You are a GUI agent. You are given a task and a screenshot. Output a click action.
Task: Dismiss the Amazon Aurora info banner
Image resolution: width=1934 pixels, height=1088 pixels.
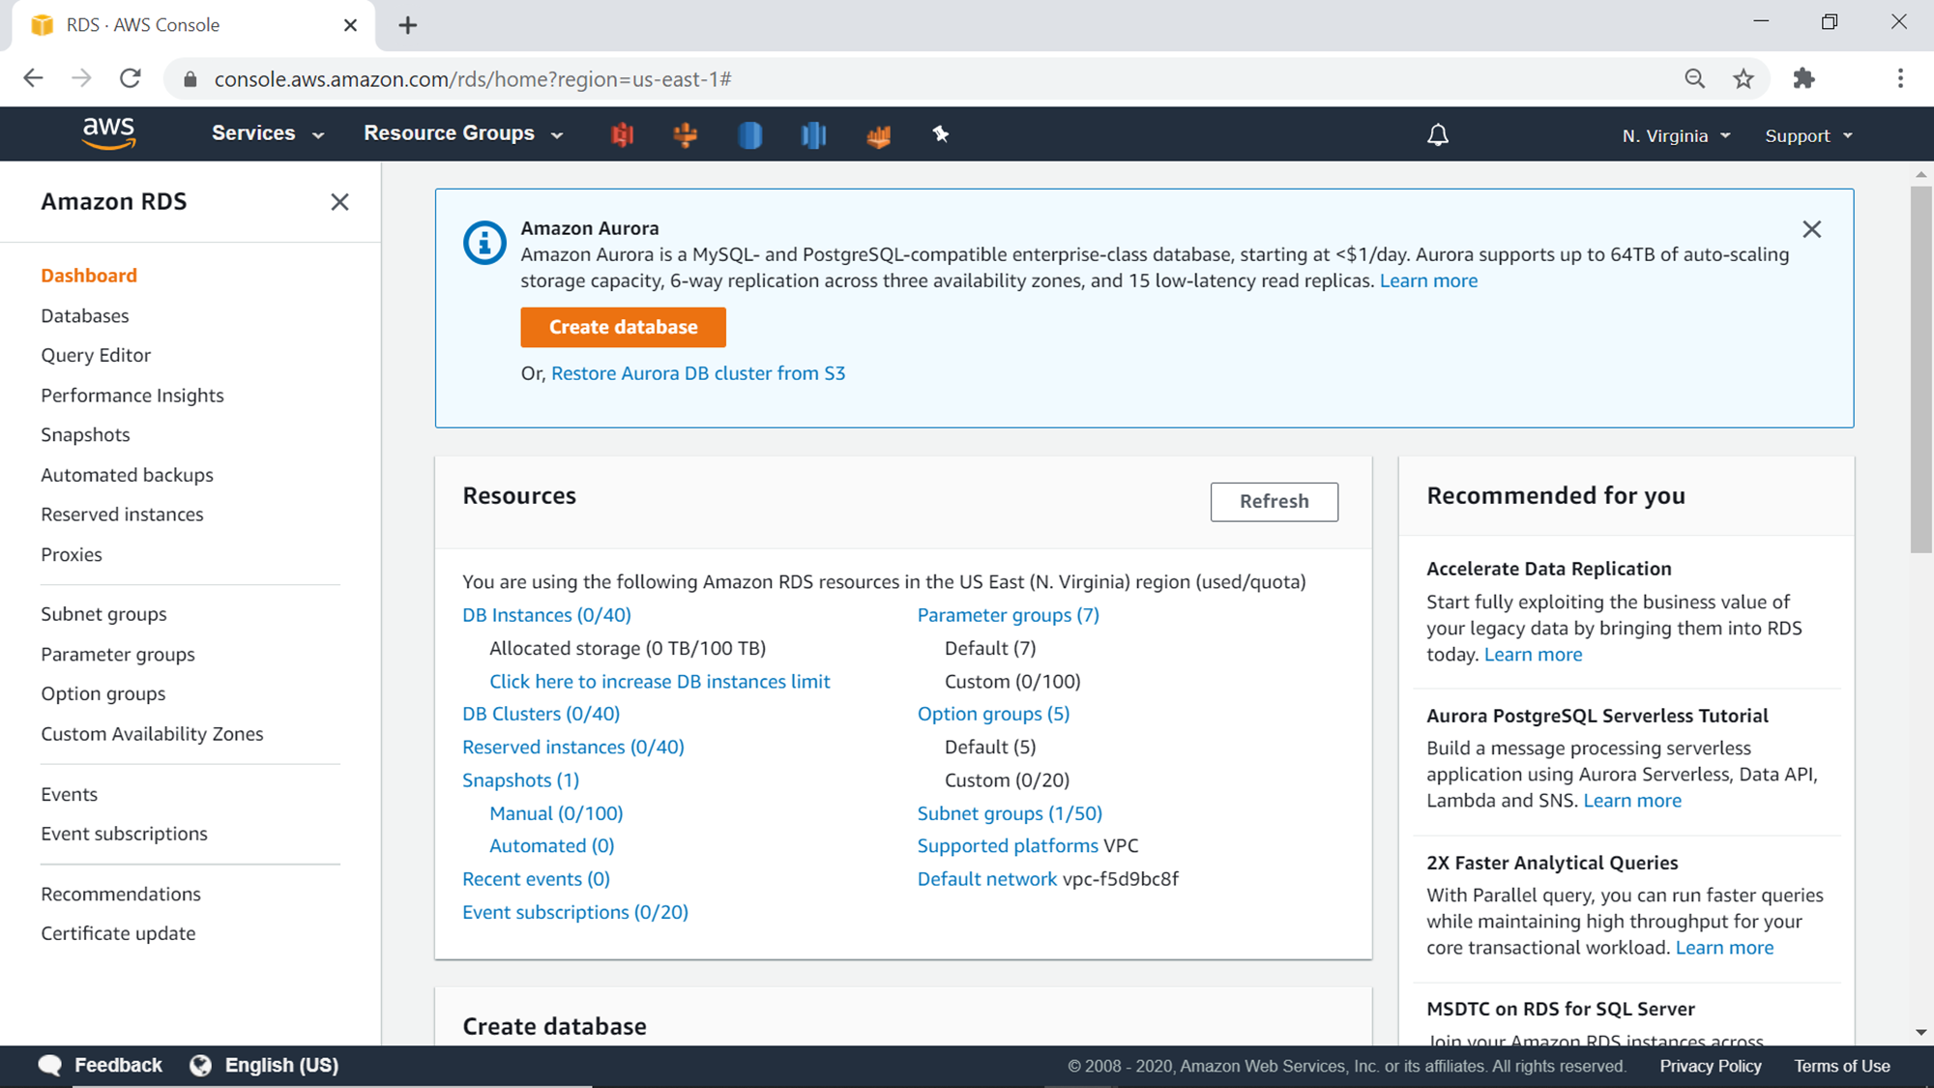click(1811, 229)
